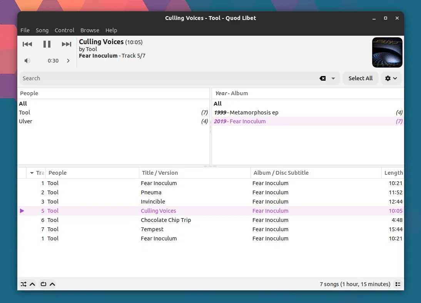
Task: Close the Quod Libet window
Action: 397,18
